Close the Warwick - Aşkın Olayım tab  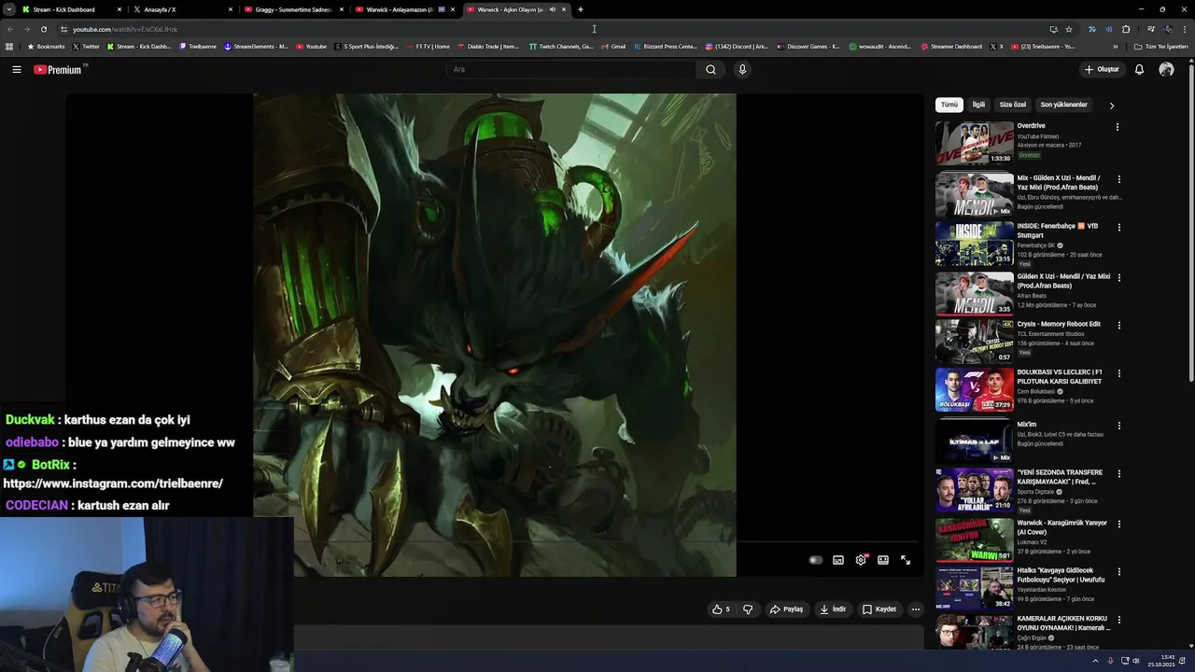(564, 9)
